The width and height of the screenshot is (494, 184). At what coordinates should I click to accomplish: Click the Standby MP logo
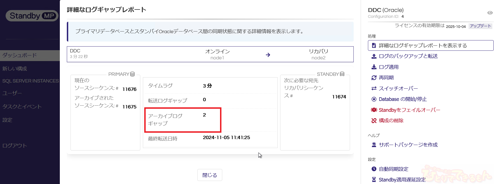coord(32,16)
